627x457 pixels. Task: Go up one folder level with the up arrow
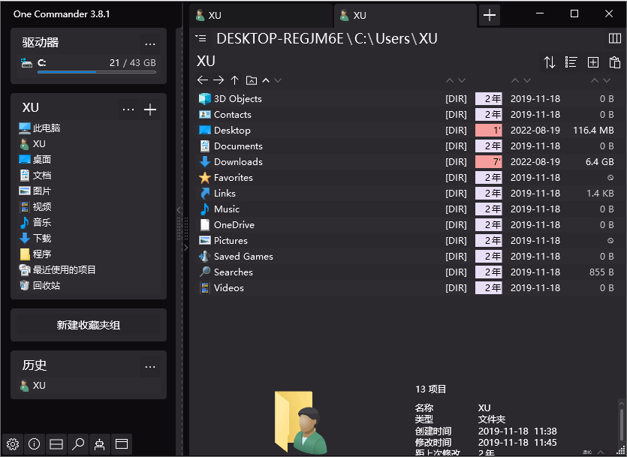tap(234, 80)
